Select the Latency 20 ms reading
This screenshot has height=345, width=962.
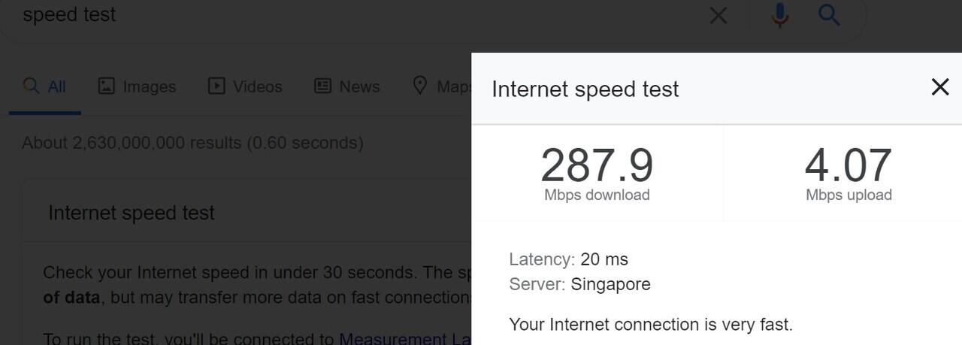(568, 259)
